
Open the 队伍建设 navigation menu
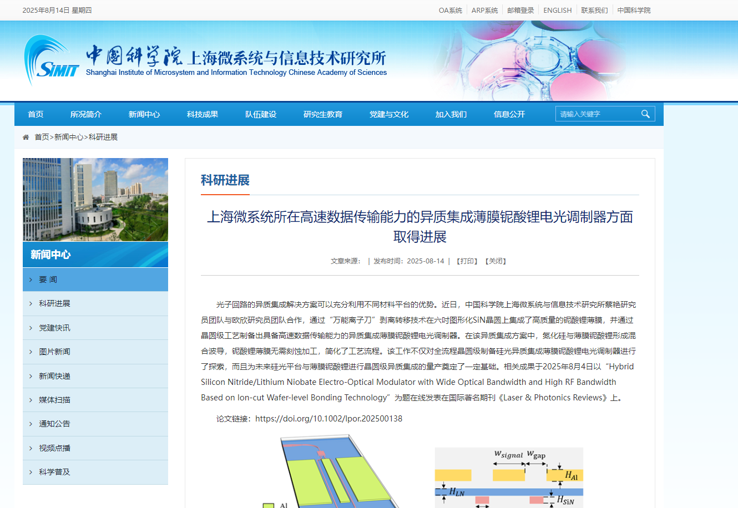pyautogui.click(x=261, y=114)
